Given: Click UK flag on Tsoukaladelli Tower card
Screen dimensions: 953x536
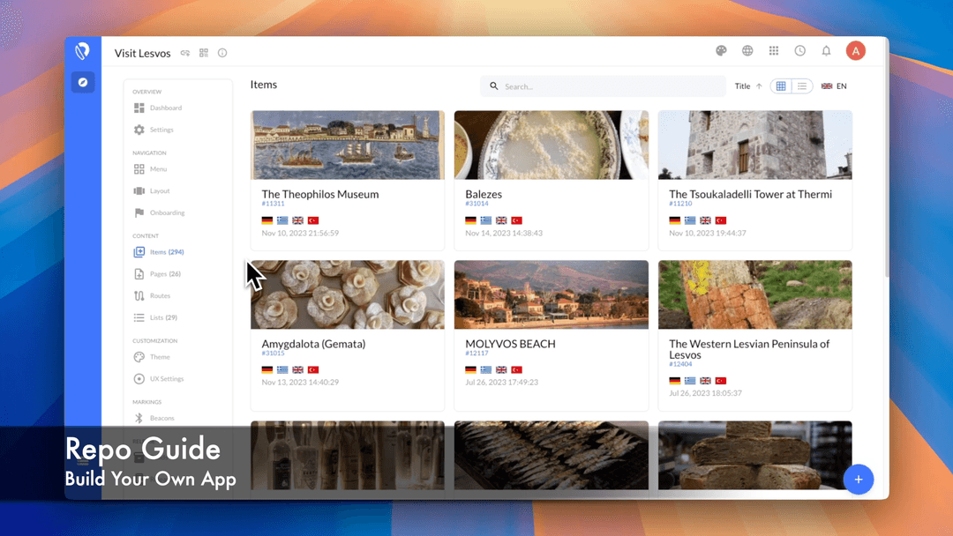Looking at the screenshot, I should pyautogui.click(x=705, y=220).
